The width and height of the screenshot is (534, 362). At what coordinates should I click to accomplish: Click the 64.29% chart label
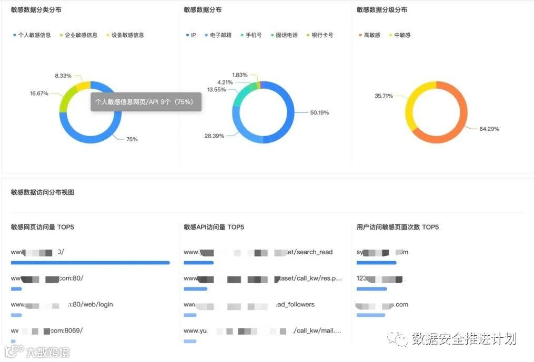489,129
